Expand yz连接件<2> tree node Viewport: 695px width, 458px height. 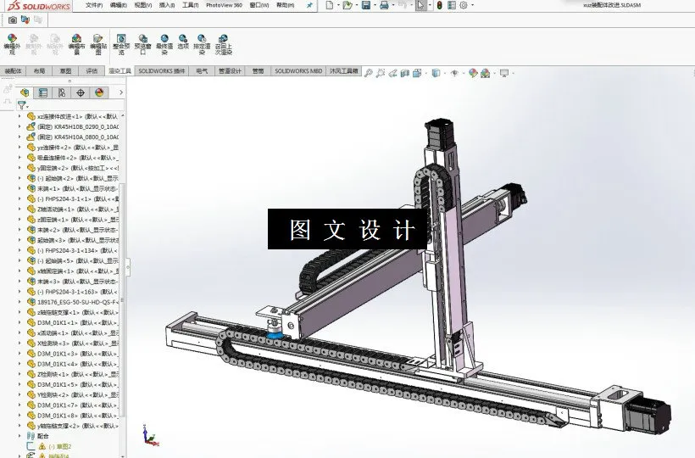pyautogui.click(x=19, y=148)
